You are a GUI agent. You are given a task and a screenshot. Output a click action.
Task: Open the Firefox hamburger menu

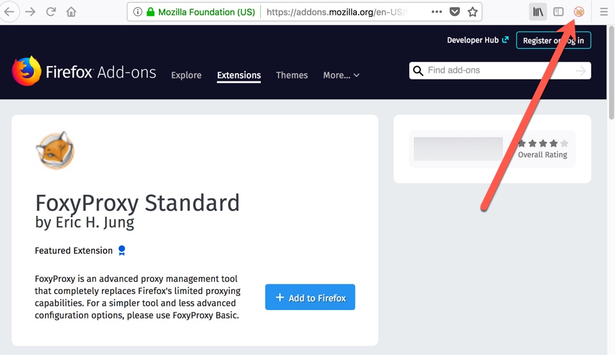(x=604, y=12)
